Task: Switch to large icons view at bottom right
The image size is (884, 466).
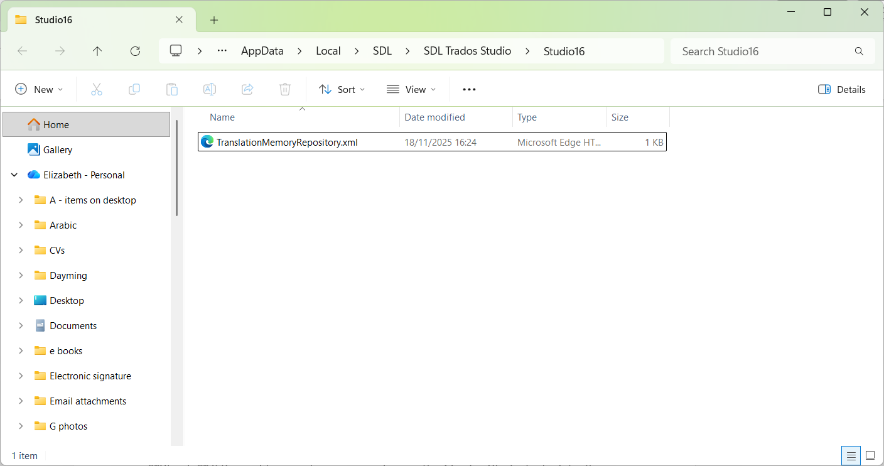Action: (x=870, y=455)
